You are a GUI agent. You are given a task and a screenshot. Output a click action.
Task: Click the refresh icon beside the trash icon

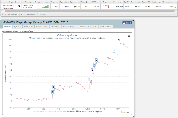[x=6, y=14]
